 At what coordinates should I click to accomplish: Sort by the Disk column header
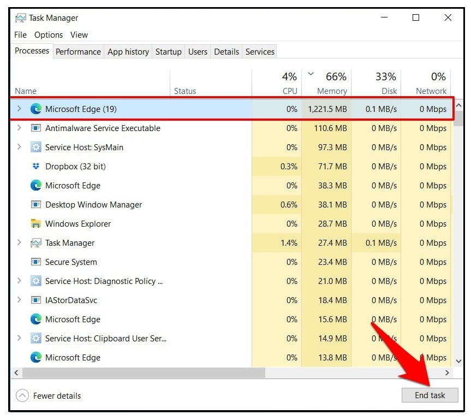pos(376,83)
